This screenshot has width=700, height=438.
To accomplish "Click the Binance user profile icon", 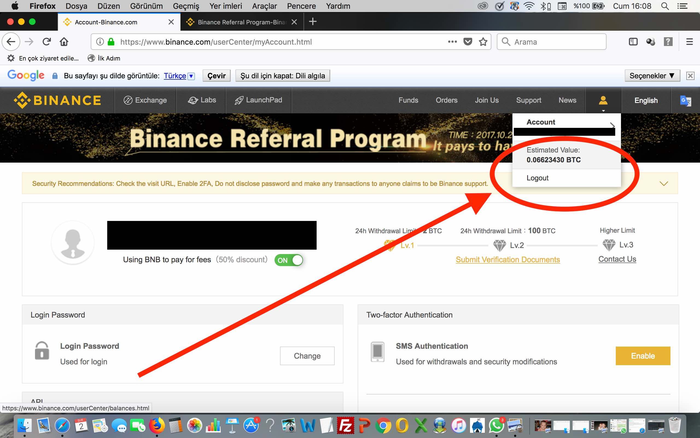I will (x=603, y=100).
